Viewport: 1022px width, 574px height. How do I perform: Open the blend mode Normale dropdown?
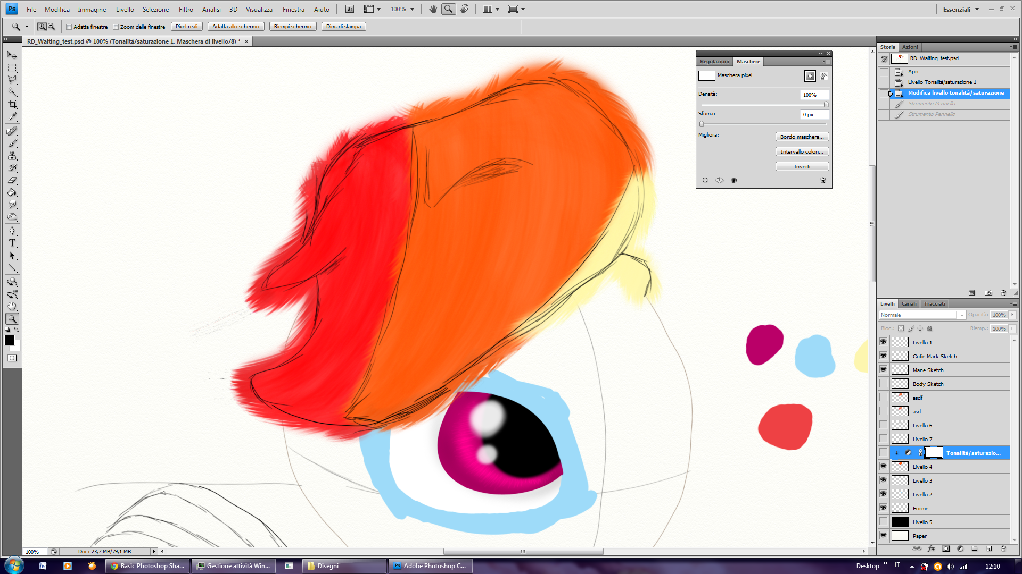click(x=922, y=315)
